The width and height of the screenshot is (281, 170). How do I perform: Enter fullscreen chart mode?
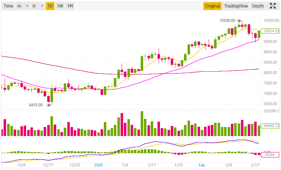coord(273,6)
